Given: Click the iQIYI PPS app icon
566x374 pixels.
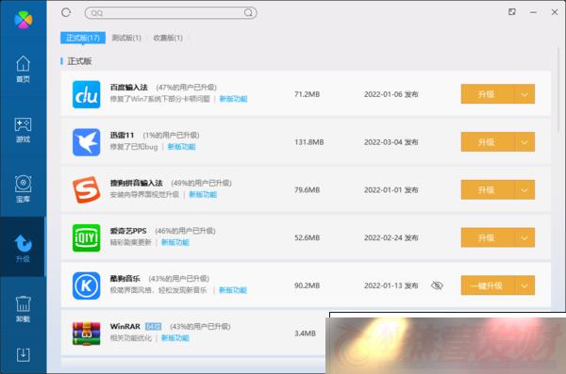Looking at the screenshot, I should click(86, 237).
